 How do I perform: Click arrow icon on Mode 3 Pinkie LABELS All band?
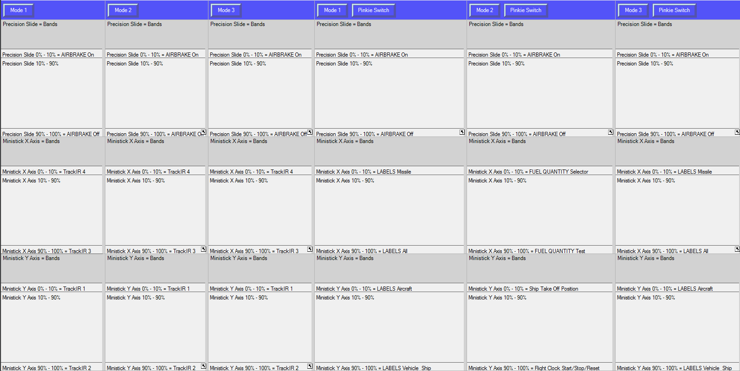pos(737,249)
